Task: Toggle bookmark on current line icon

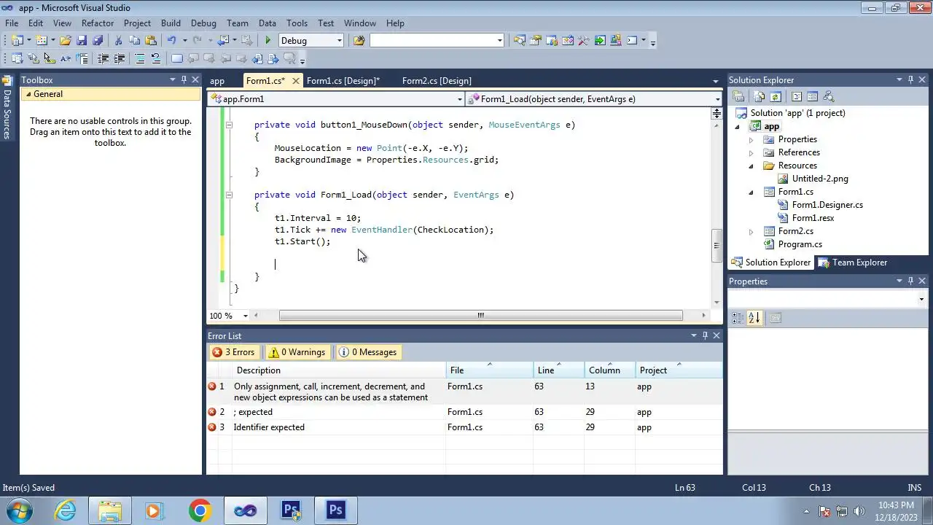Action: pyautogui.click(x=176, y=59)
